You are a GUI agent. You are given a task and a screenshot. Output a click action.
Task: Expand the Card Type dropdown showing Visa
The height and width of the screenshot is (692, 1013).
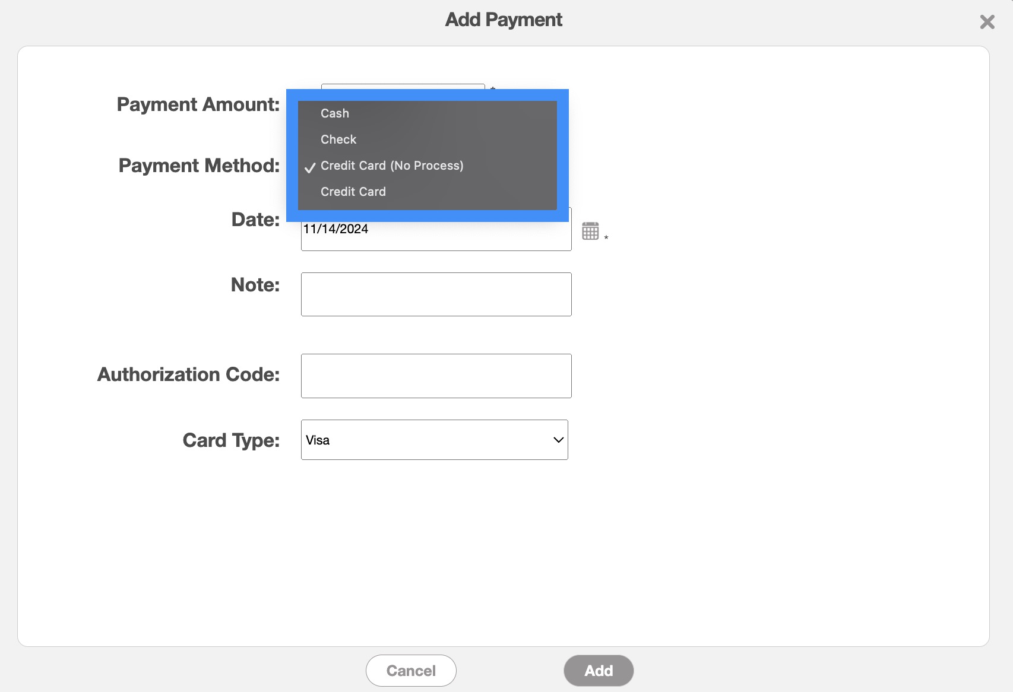(x=434, y=440)
